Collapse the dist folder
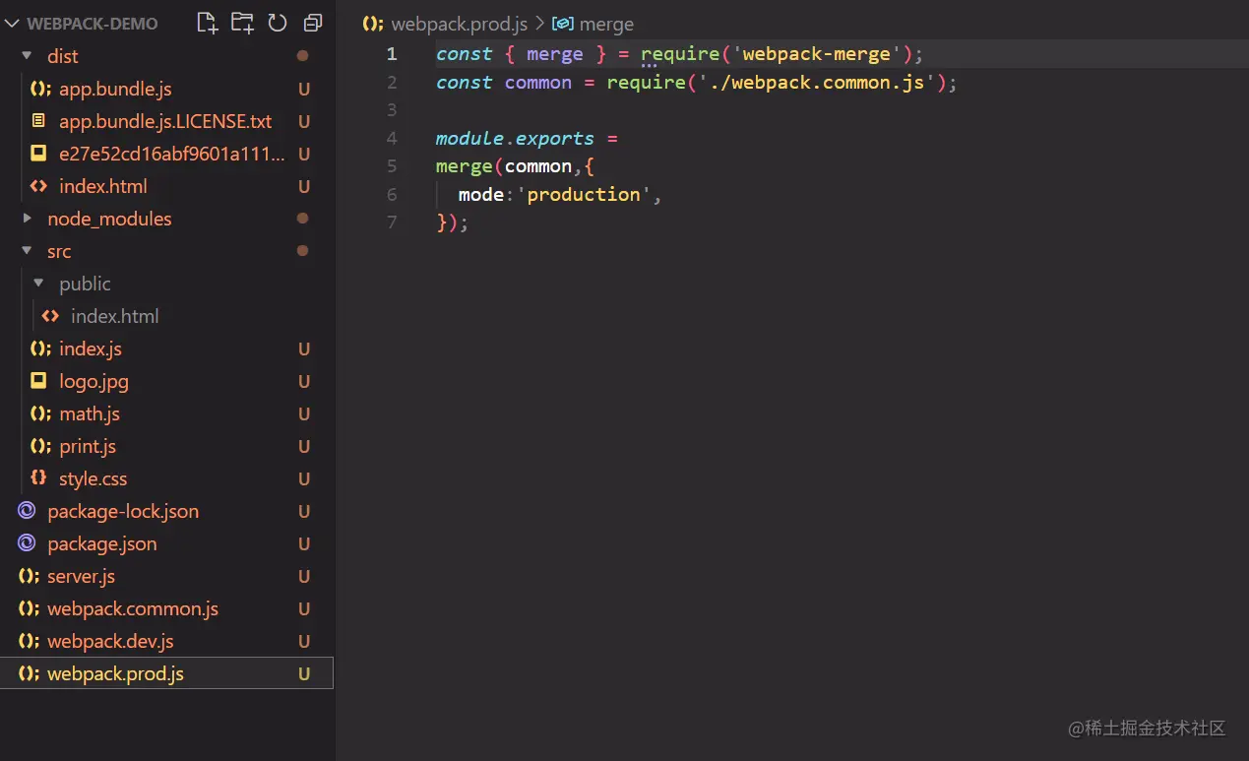 coord(28,56)
